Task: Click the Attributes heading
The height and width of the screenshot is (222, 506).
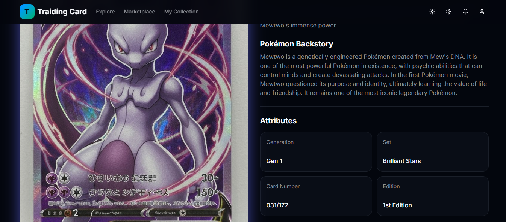Action: [278, 121]
